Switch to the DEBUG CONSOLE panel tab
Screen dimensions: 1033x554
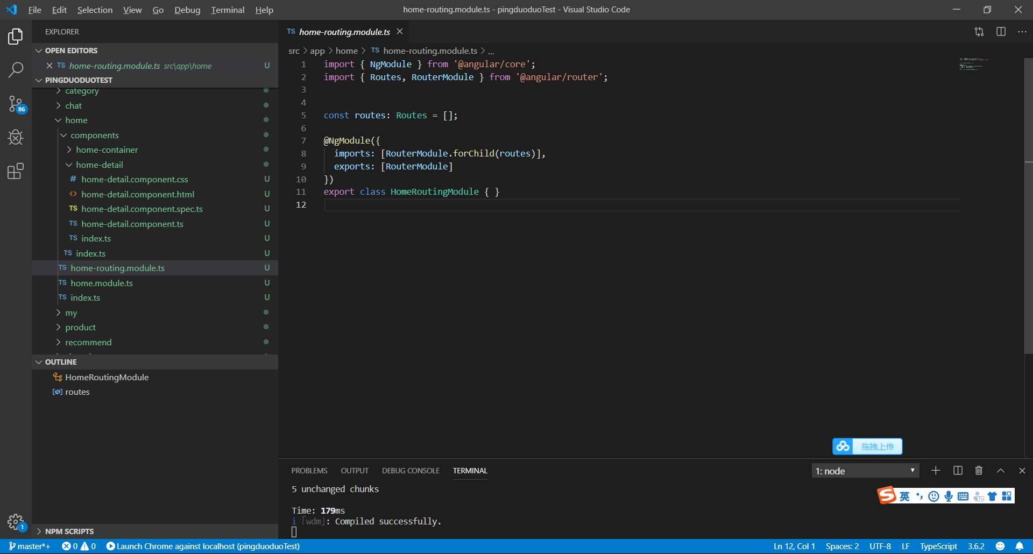[411, 471]
